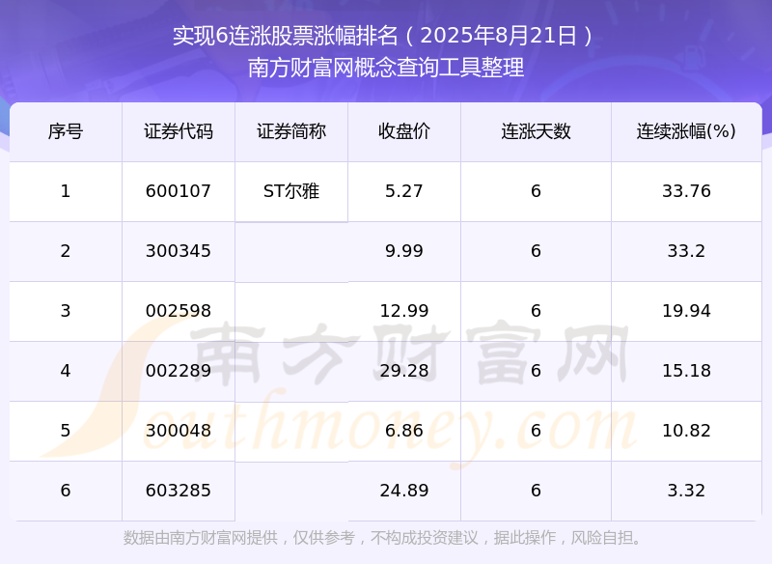This screenshot has width=772, height=564.
Task: Click the subtitle 南方财富网概念查询工具整理
Action: point(386,68)
